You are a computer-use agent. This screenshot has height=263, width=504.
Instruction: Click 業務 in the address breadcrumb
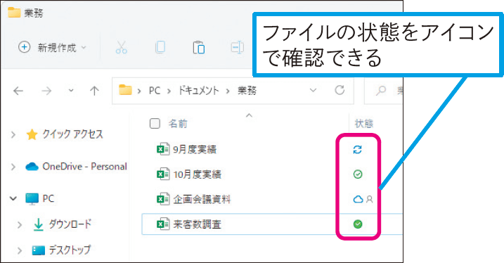(247, 91)
